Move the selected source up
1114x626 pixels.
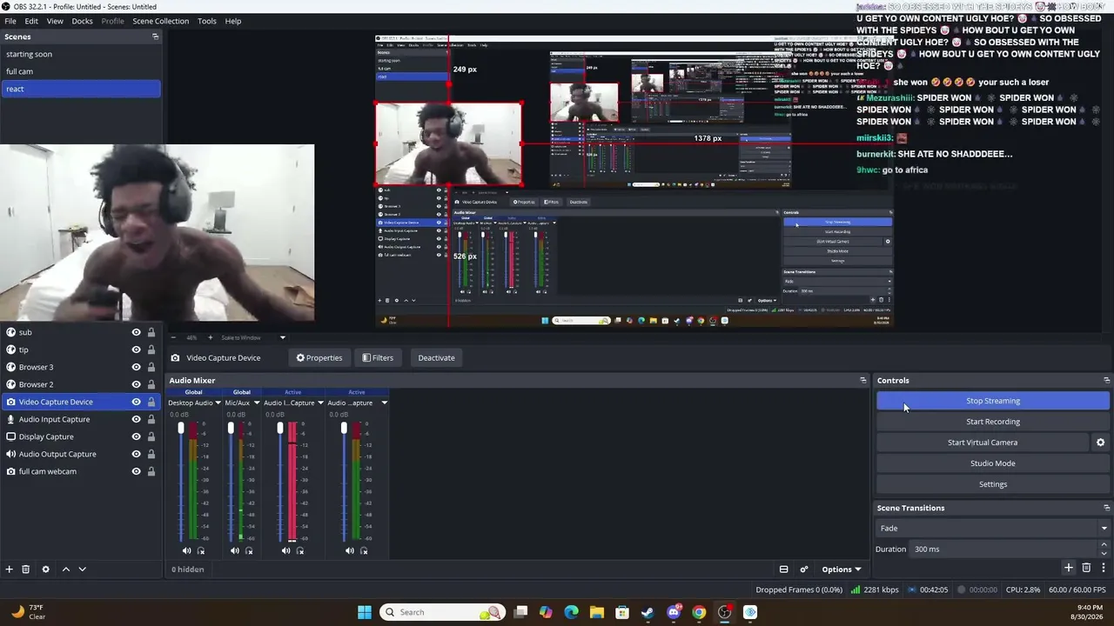[65, 569]
